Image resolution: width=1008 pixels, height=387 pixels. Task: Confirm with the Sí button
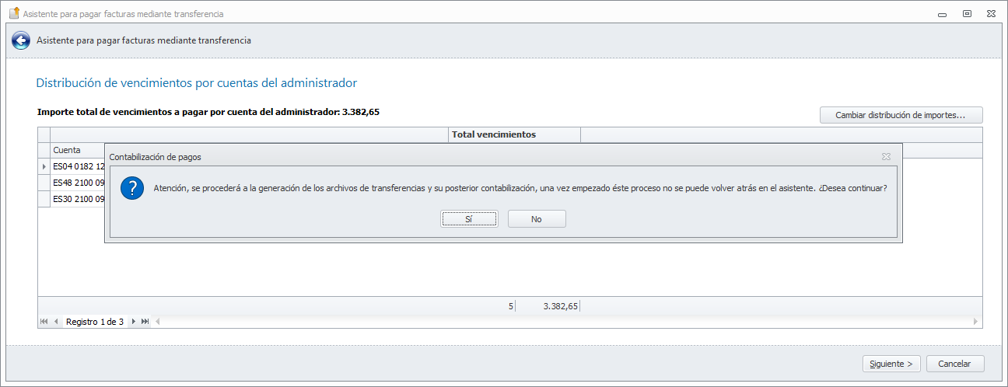(469, 219)
